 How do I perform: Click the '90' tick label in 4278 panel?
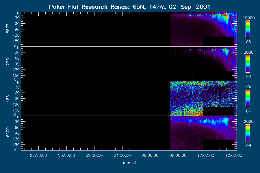click(17, 64)
